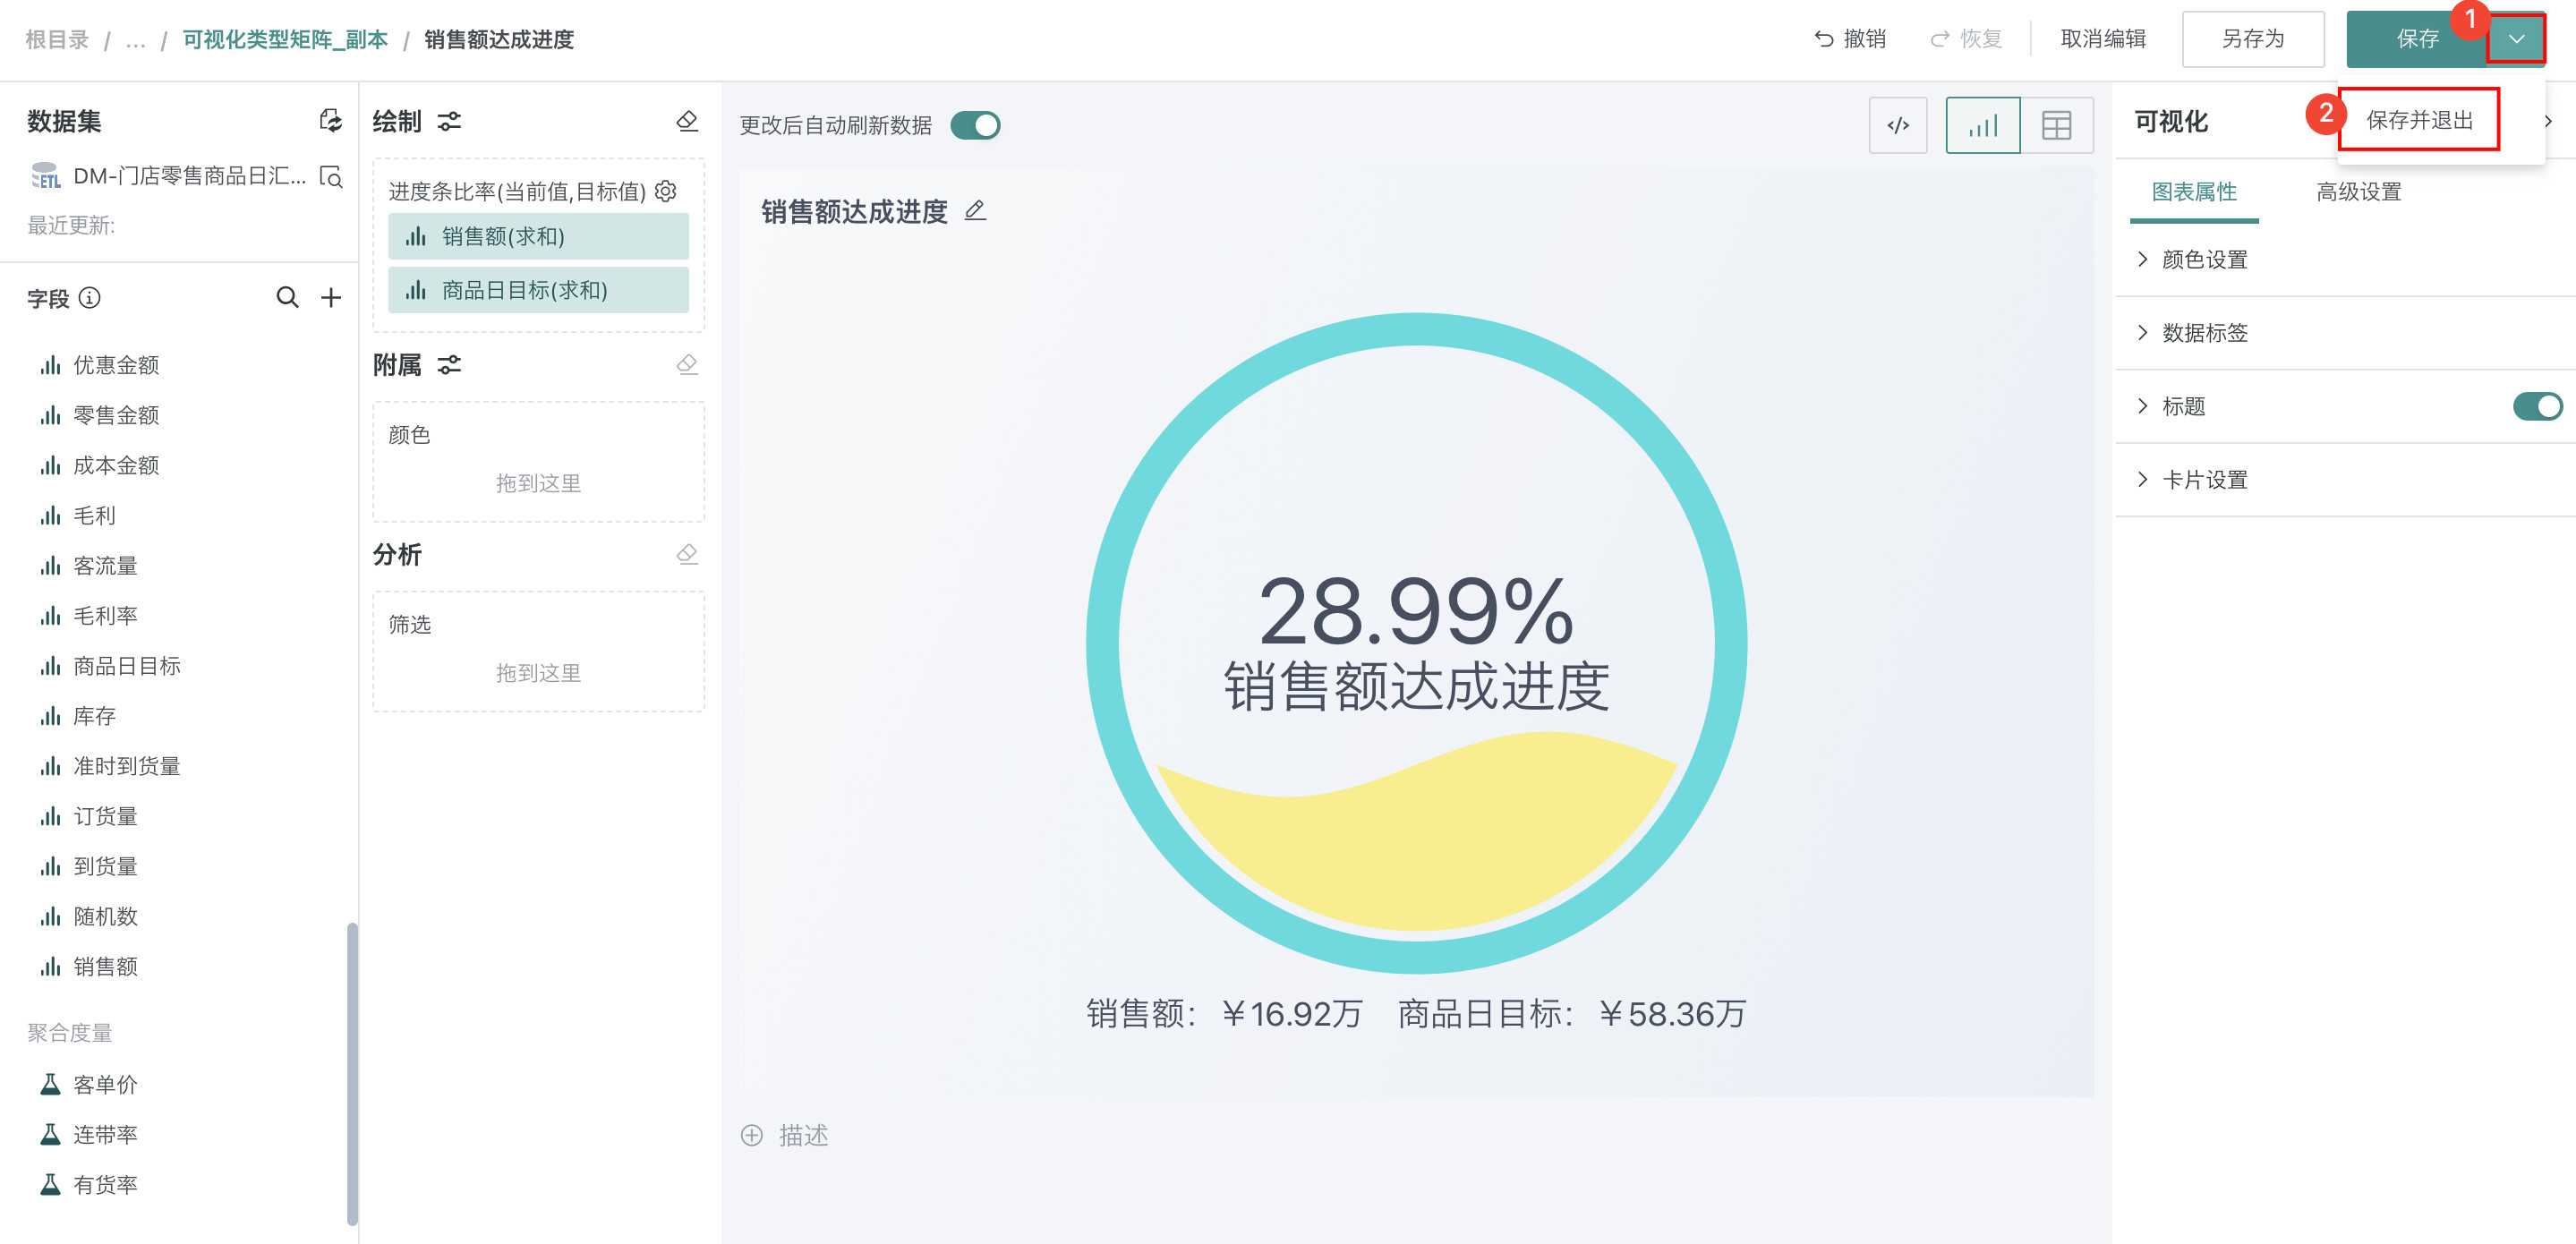Switch to table view icon

pos(2056,125)
